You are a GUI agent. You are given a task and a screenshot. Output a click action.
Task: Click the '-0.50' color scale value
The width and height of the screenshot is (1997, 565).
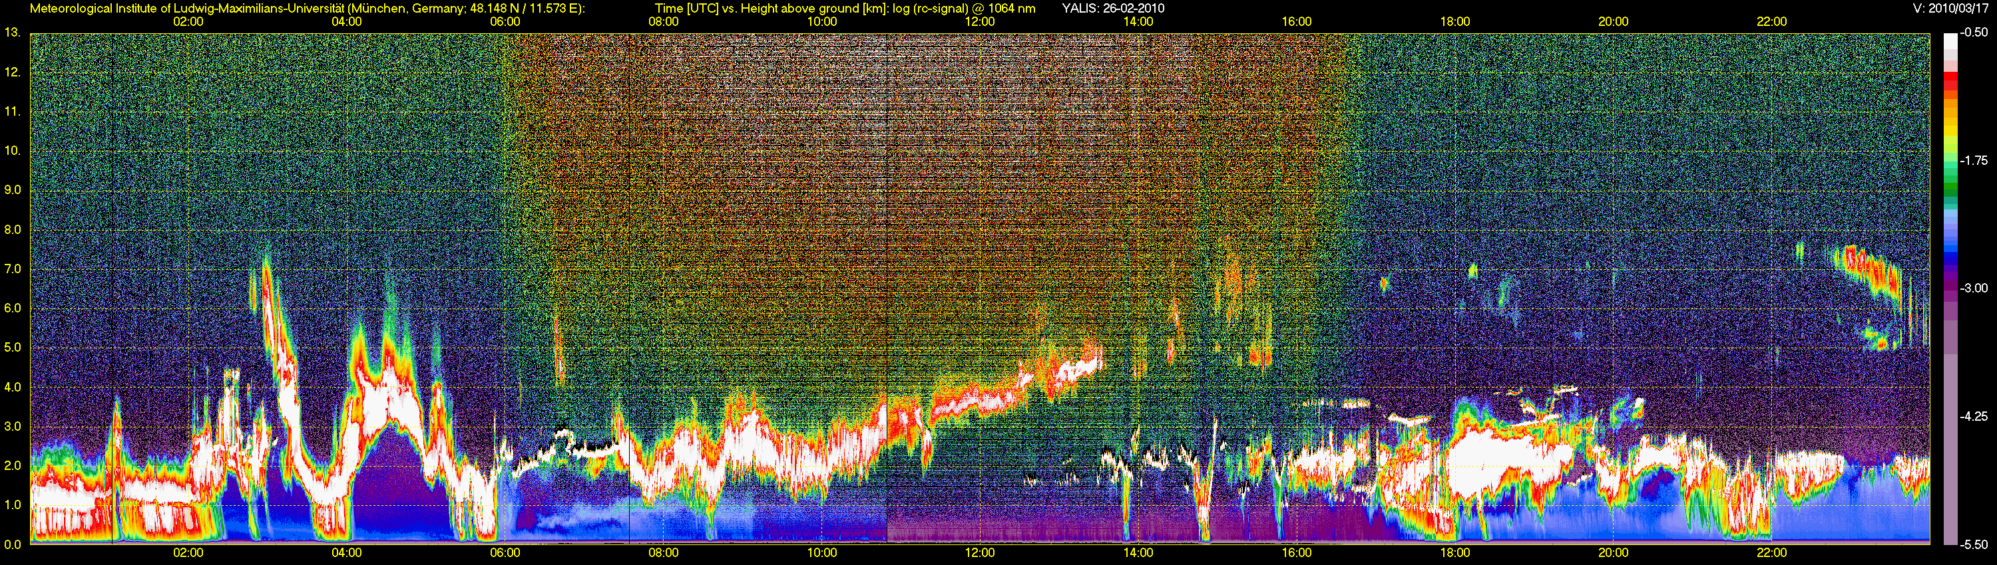coord(1975,33)
